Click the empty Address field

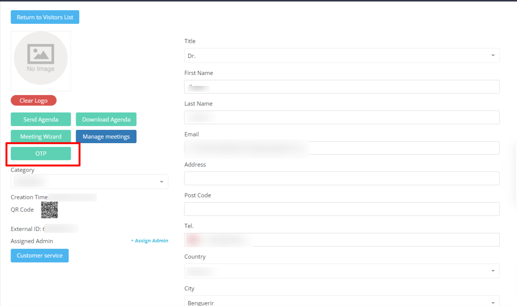342,178
